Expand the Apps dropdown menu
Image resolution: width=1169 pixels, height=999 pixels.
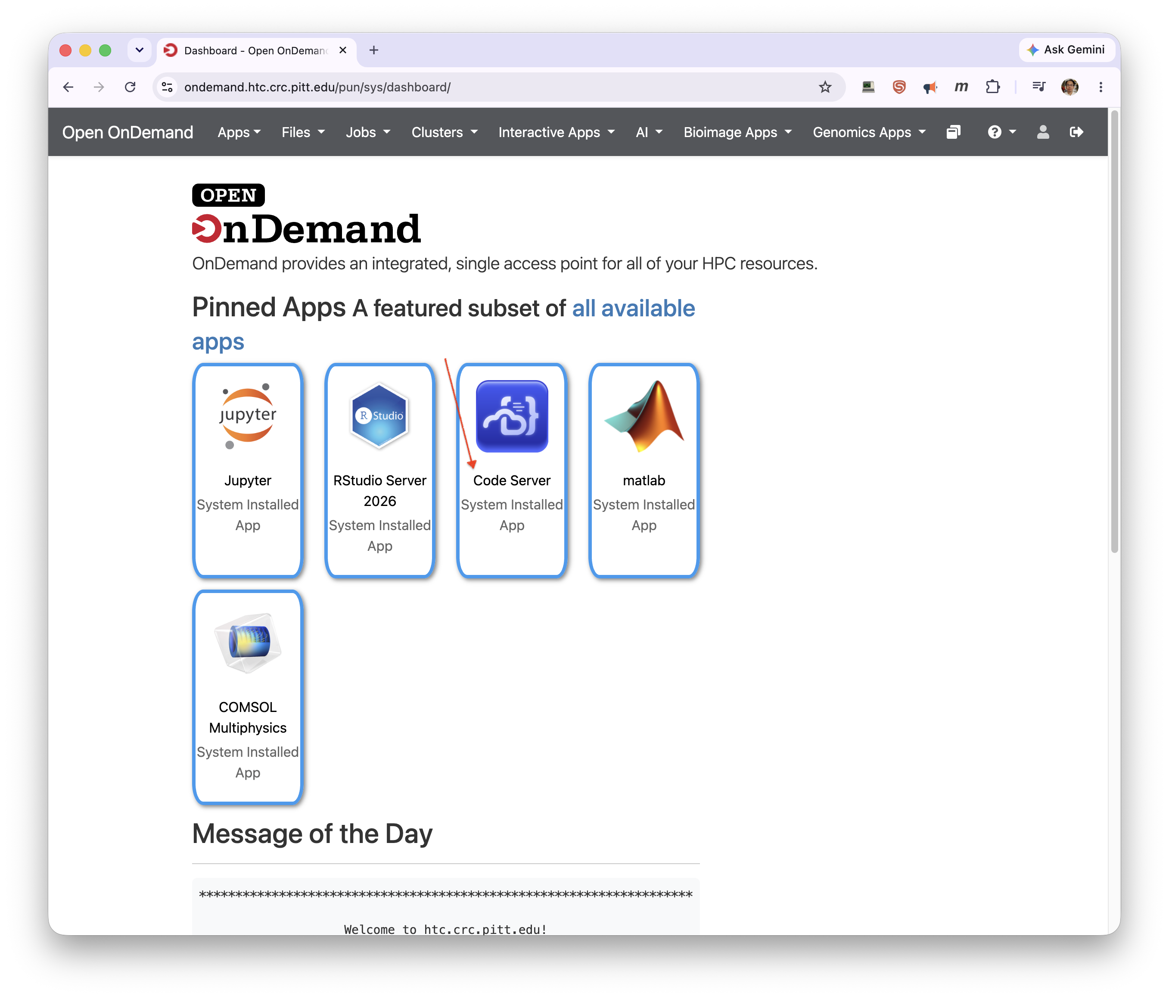point(239,132)
